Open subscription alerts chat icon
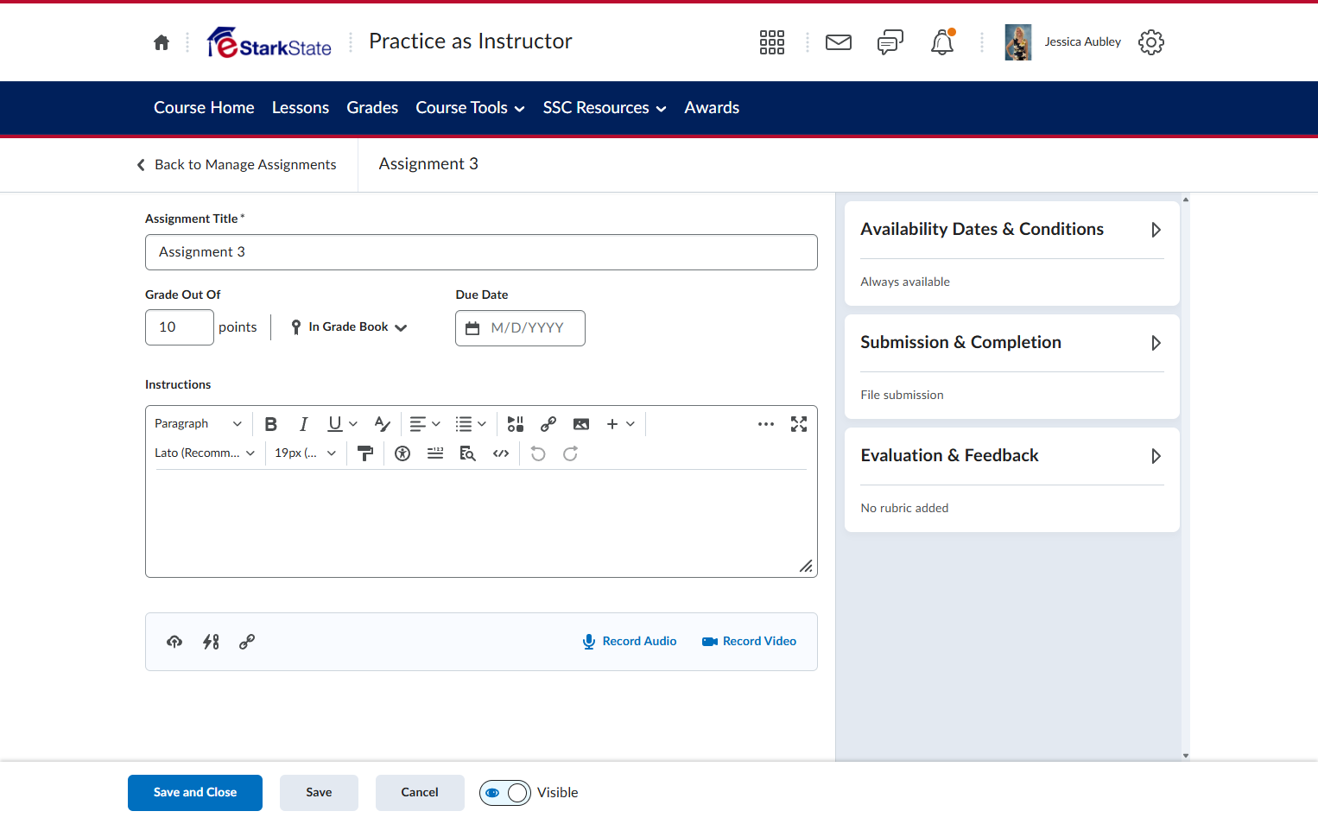 point(890,42)
